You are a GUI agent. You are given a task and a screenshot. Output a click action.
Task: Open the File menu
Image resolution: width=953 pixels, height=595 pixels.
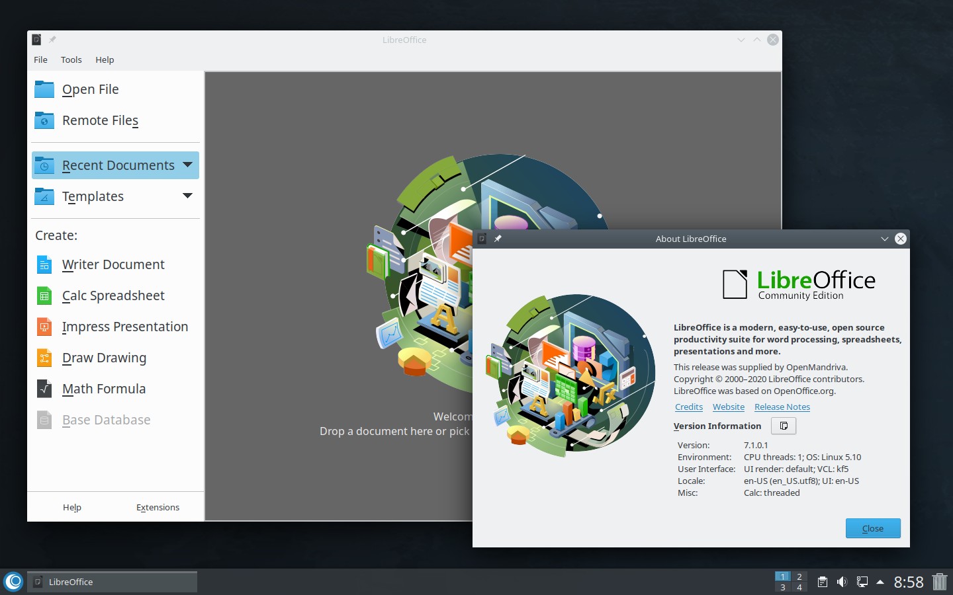pyautogui.click(x=40, y=59)
